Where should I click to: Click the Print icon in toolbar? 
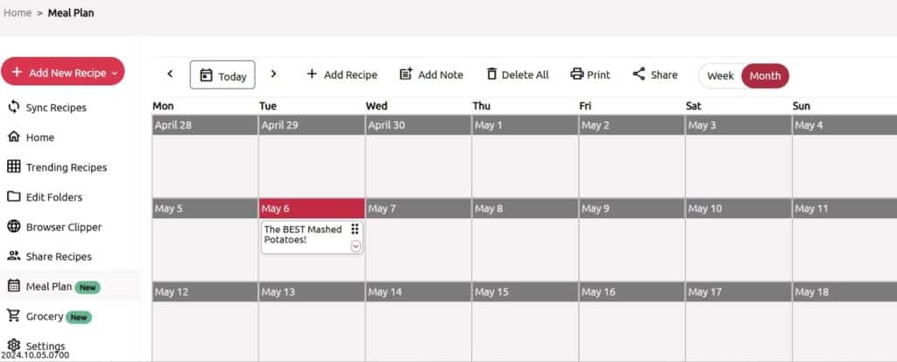click(576, 75)
